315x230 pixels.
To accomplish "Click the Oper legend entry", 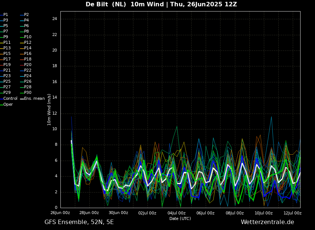I will pos(8,105).
